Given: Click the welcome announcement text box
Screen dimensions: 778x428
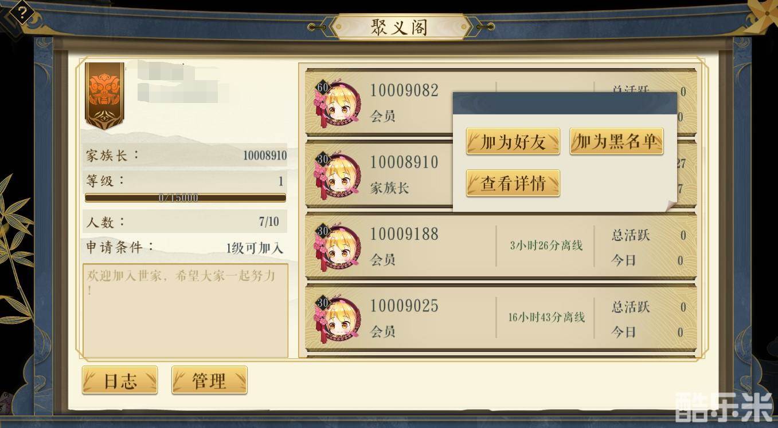Looking at the screenshot, I should (x=185, y=311).
